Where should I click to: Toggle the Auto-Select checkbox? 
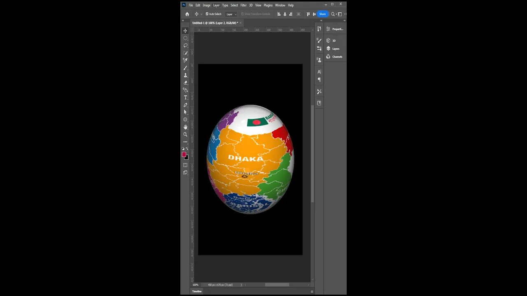pyautogui.click(x=207, y=14)
